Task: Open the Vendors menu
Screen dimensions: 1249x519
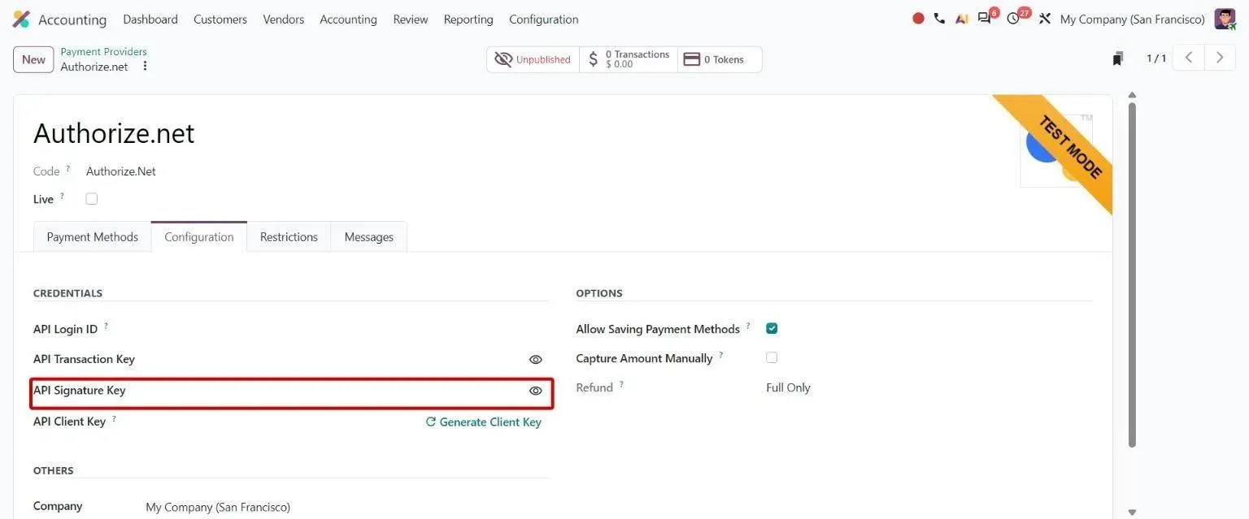Action: pos(284,19)
